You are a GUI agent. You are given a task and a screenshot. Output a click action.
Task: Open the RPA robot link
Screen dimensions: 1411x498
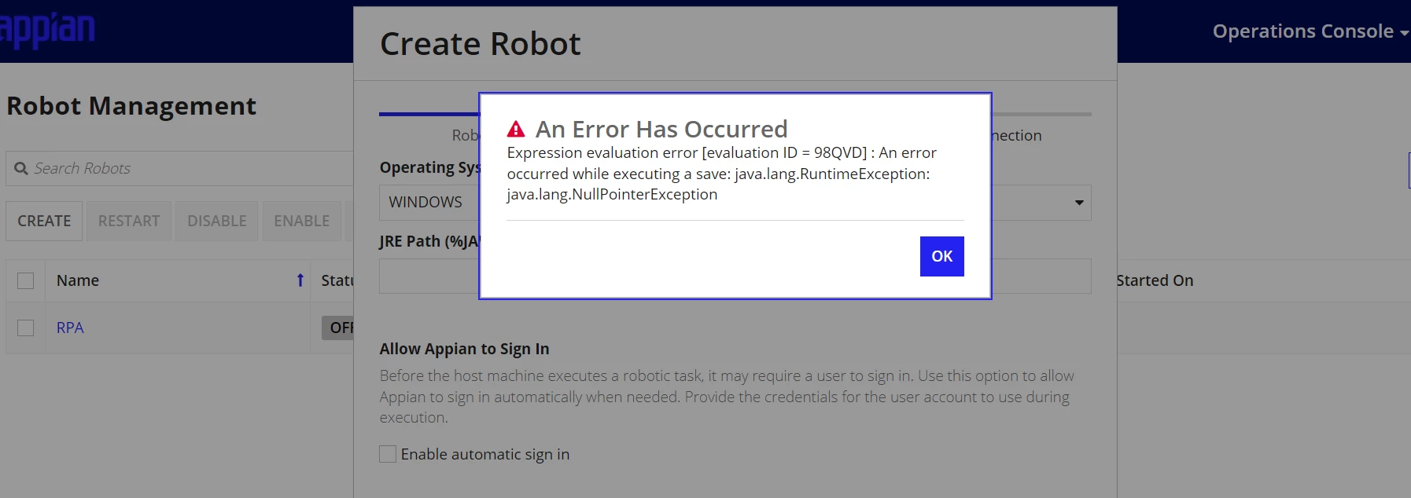[x=70, y=328]
